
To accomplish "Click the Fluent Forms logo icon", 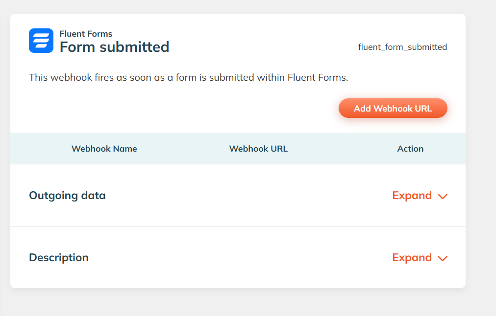I will (41, 41).
